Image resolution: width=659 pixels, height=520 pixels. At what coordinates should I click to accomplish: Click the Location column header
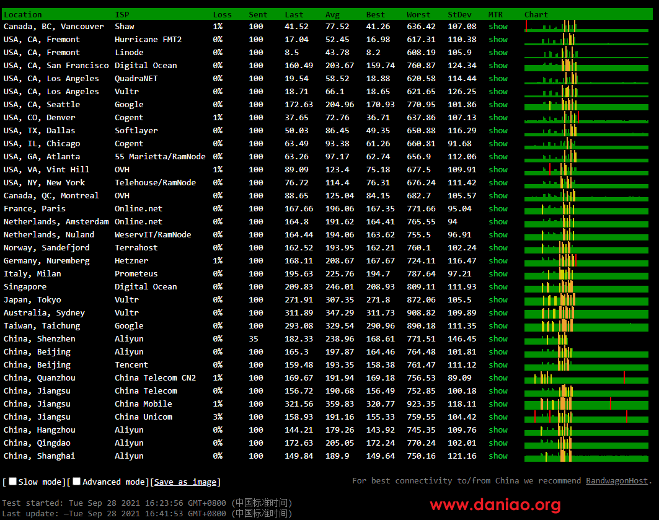click(23, 15)
